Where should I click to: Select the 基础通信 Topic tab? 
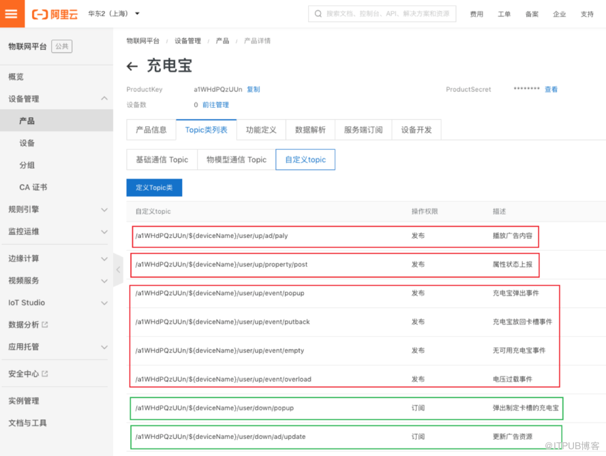(162, 159)
